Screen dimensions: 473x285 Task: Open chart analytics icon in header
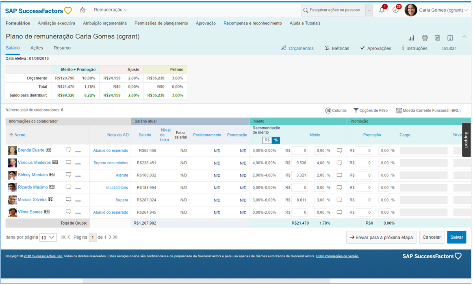pyautogui.click(x=412, y=38)
